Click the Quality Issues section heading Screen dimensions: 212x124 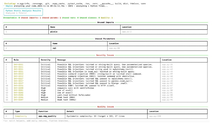pos(105,107)
